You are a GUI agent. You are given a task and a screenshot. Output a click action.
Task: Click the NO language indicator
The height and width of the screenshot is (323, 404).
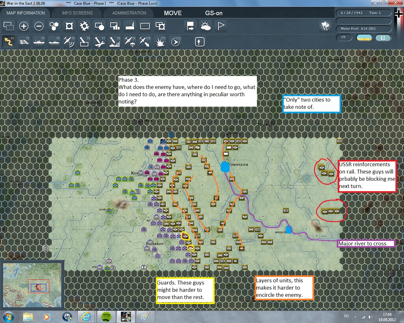(x=347, y=316)
